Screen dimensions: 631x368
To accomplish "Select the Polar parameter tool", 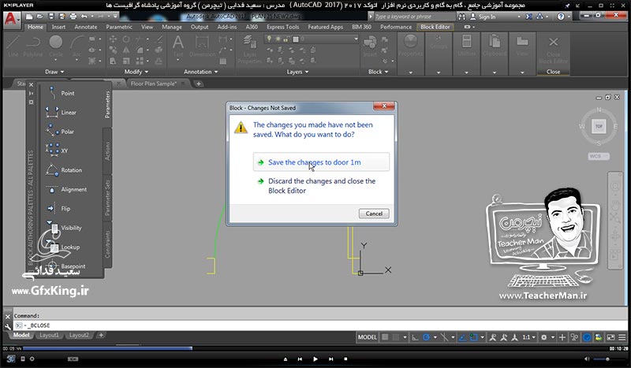I will [60, 132].
